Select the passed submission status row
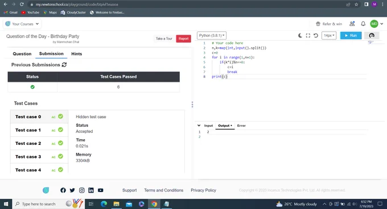This screenshot has width=387, height=209. pyautogui.click(x=93, y=87)
